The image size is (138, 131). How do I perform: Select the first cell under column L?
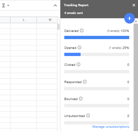click(x=23, y=26)
